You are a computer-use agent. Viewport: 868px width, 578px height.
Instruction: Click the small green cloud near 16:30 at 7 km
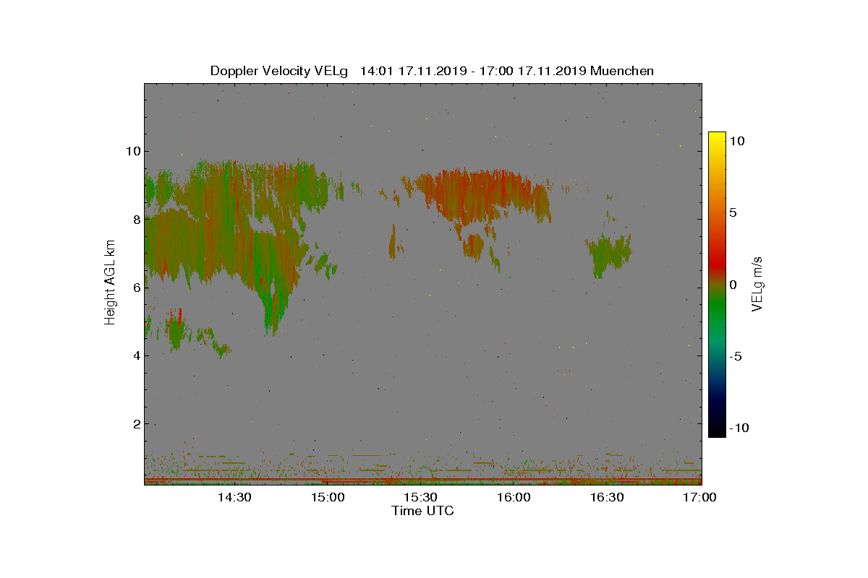tap(610, 254)
